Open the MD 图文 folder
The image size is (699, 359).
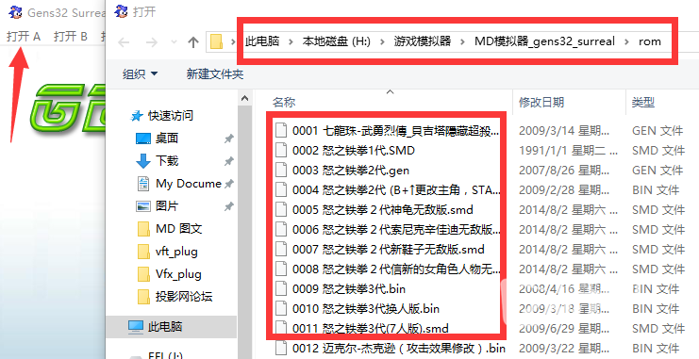(x=179, y=229)
